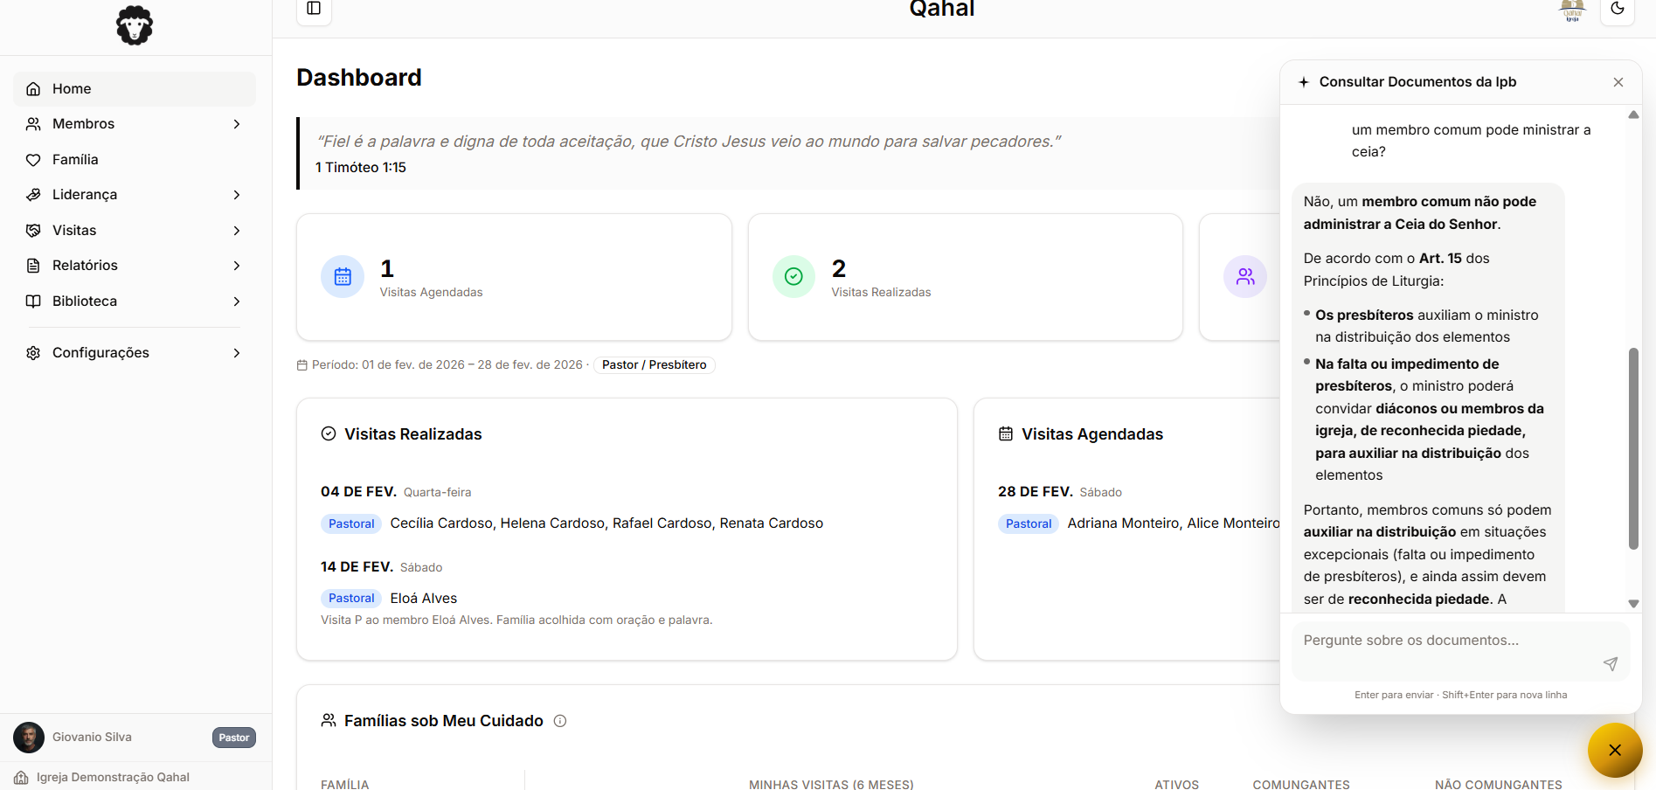The image size is (1656, 790).
Task: Select Home in the sidebar menu
Action: (x=72, y=88)
